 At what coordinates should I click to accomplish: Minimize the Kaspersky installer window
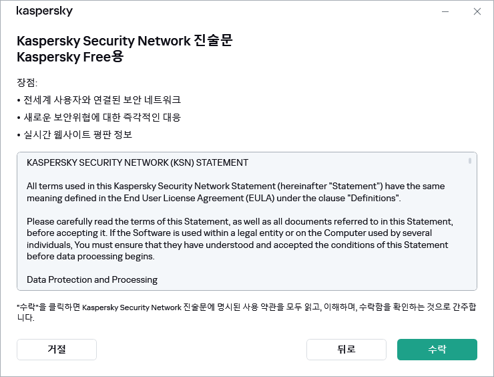445,11
